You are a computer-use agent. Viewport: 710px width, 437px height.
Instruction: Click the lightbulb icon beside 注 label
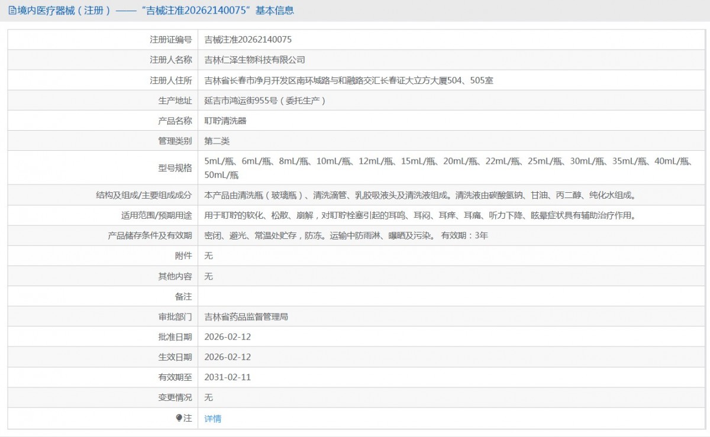click(179, 418)
